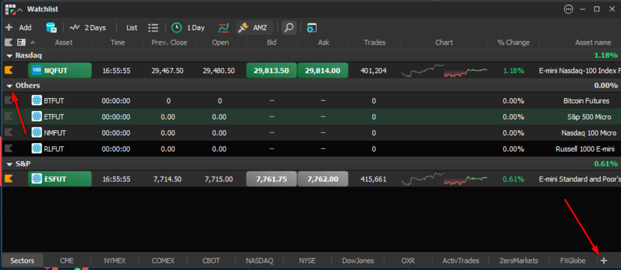
Task: Toggle the flag on BTFUT row
Action: click(9, 101)
